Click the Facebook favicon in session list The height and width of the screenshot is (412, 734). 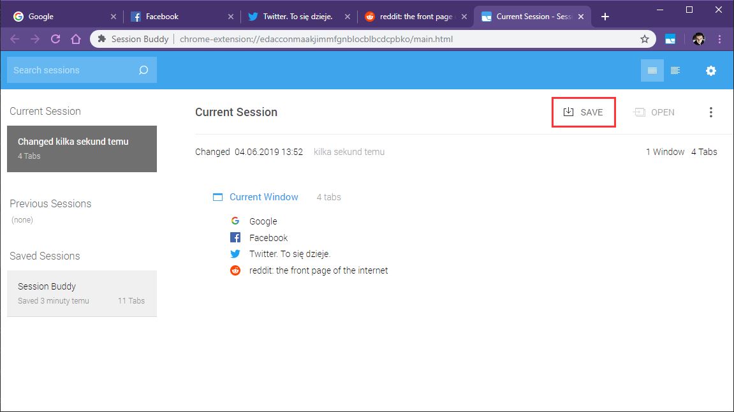(x=235, y=237)
